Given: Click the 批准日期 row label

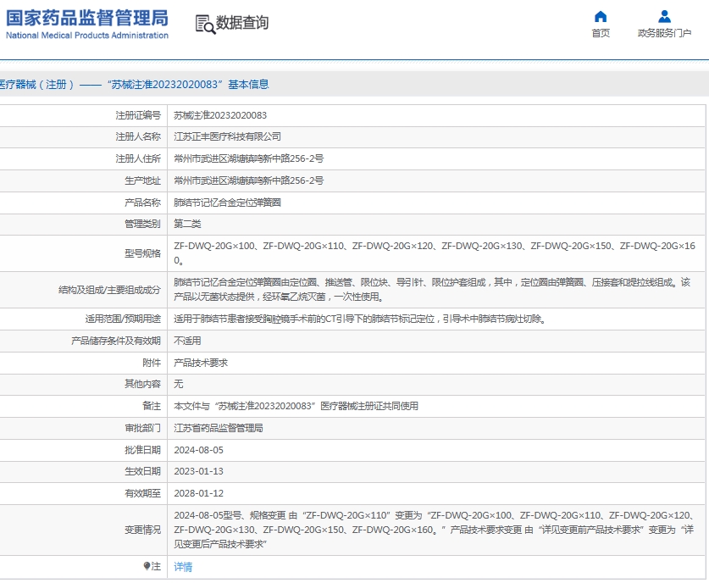Looking at the screenshot, I should tap(143, 451).
